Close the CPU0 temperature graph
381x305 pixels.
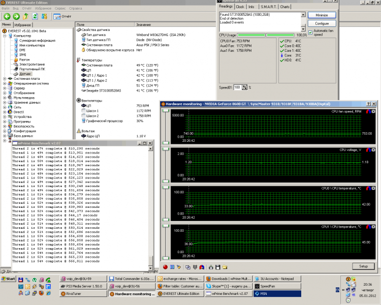point(373,188)
